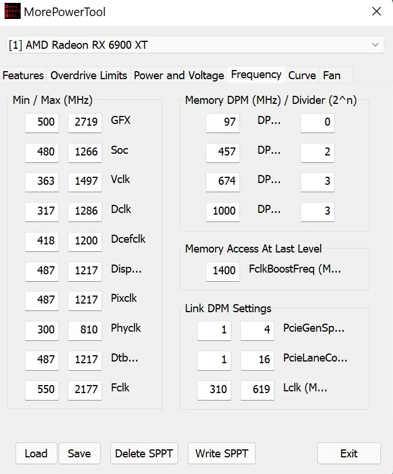
Task: Open the Overdrive Limits tab
Action: pos(88,75)
